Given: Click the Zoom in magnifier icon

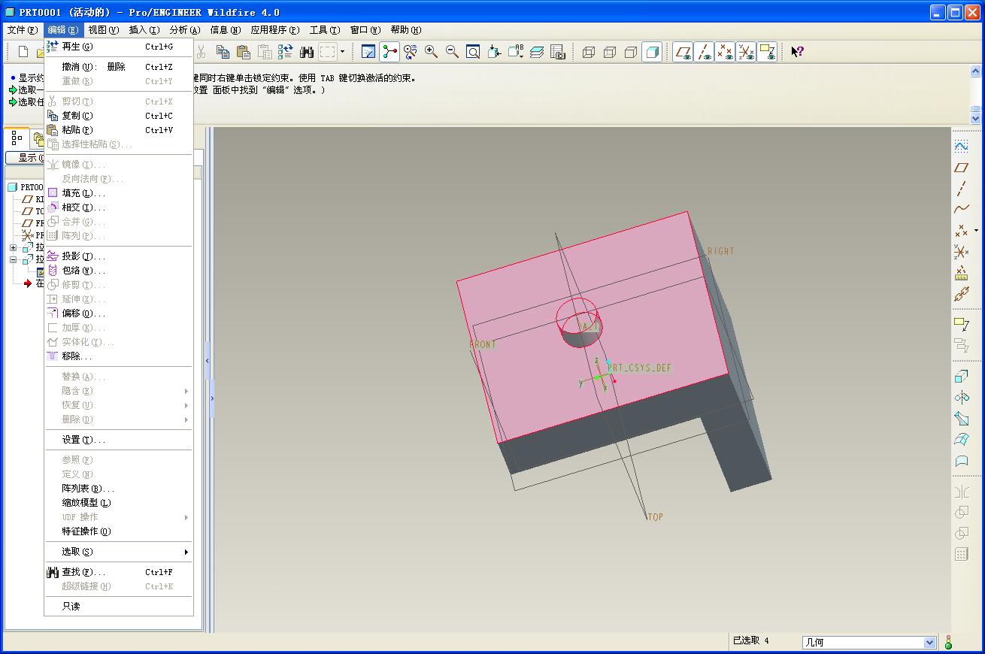Looking at the screenshot, I should [x=431, y=52].
